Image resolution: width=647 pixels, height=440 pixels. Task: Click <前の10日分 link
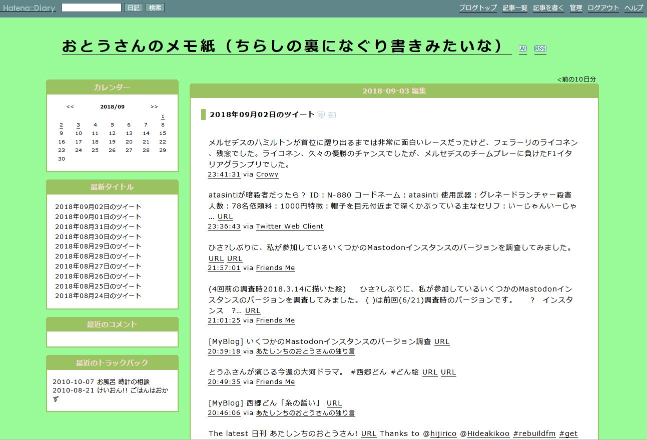(576, 79)
